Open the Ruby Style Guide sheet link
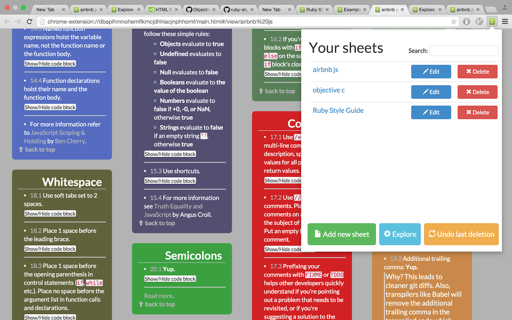512x320 pixels. coord(338,110)
